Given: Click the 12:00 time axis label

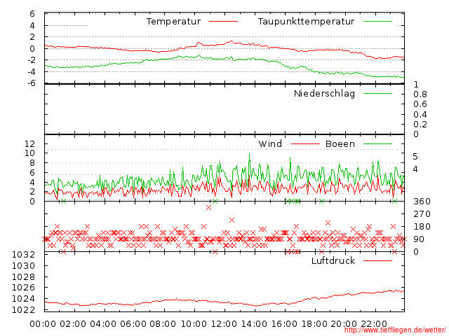Looking at the screenshot, I should click(x=224, y=324).
